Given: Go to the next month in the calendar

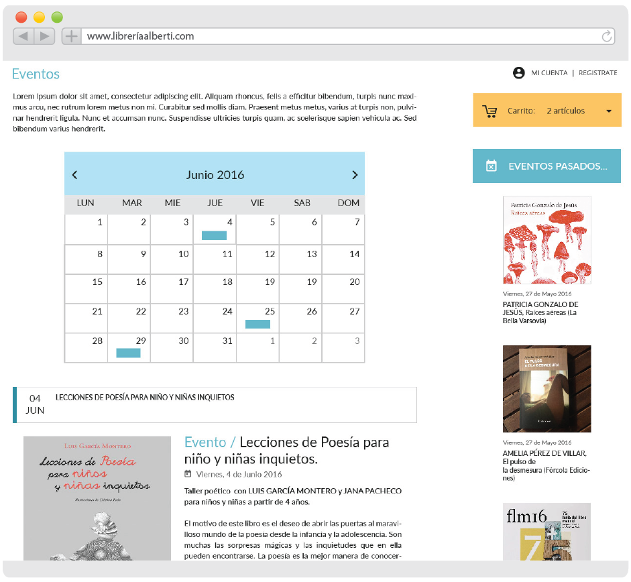Looking at the screenshot, I should (355, 175).
